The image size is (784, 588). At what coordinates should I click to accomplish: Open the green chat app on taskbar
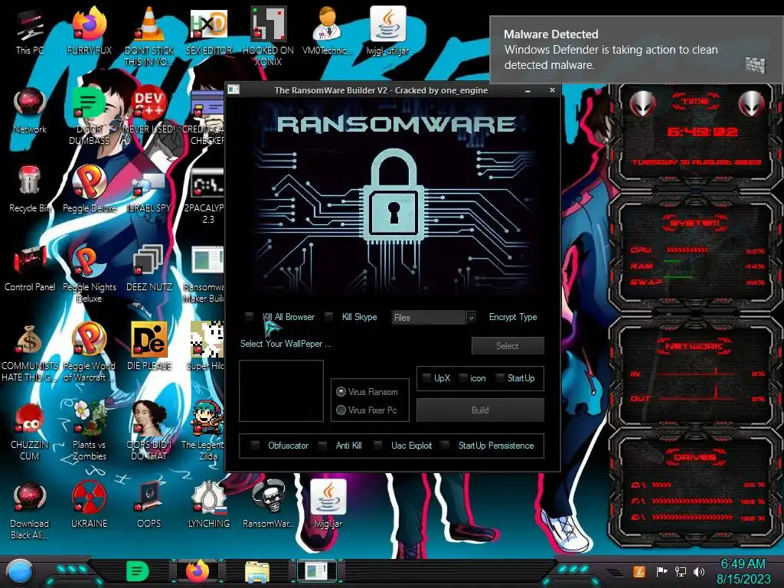click(138, 571)
